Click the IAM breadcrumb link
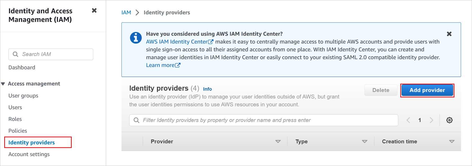 click(x=126, y=13)
